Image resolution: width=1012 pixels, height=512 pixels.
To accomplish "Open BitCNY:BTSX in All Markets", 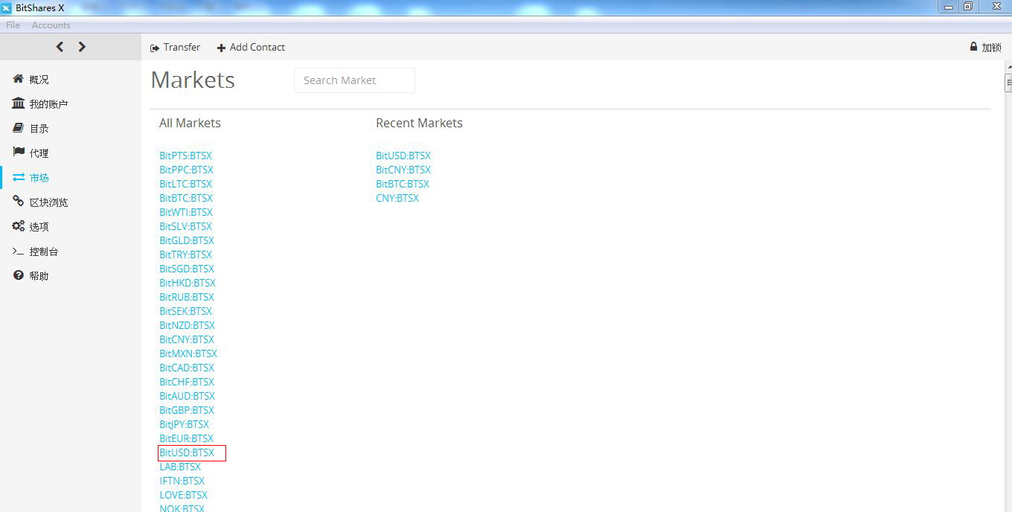I will coord(187,339).
